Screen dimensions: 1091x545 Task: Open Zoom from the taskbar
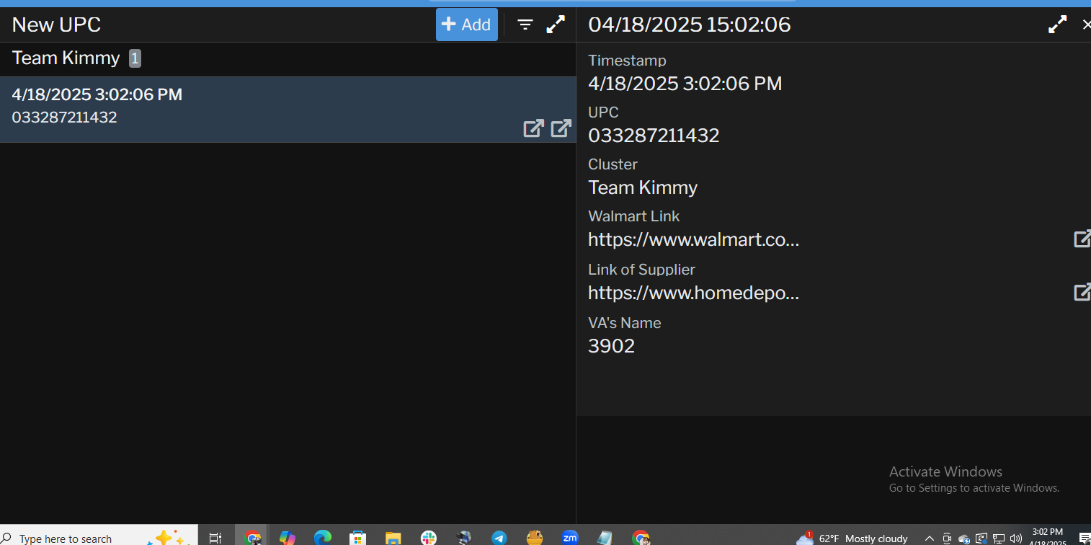(x=569, y=538)
